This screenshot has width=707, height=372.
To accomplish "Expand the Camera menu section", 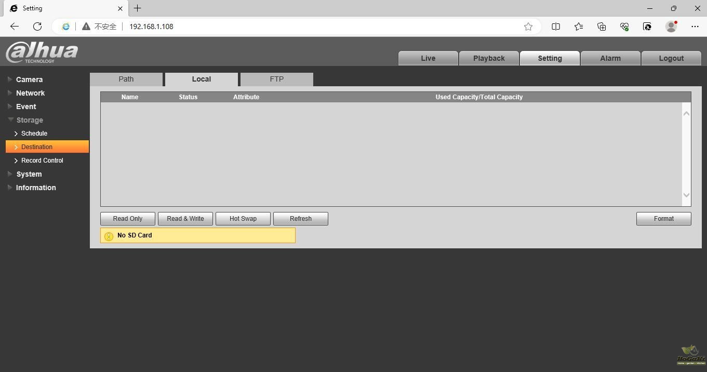I will [x=29, y=79].
